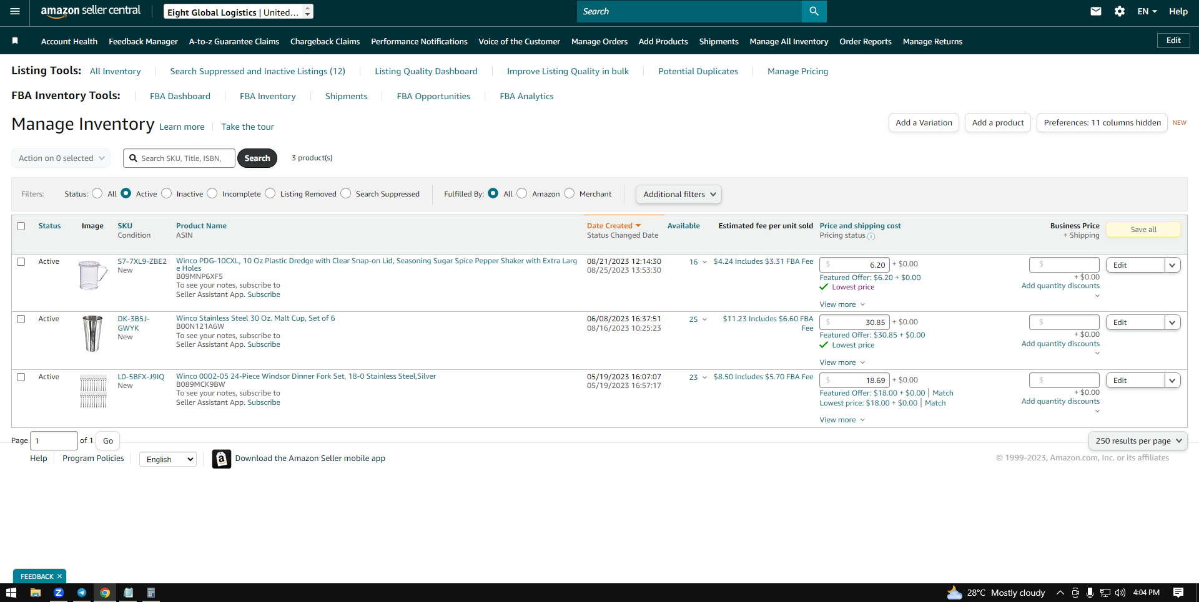Open the volume tray icon
This screenshot has height=602, width=1199.
[1120, 593]
